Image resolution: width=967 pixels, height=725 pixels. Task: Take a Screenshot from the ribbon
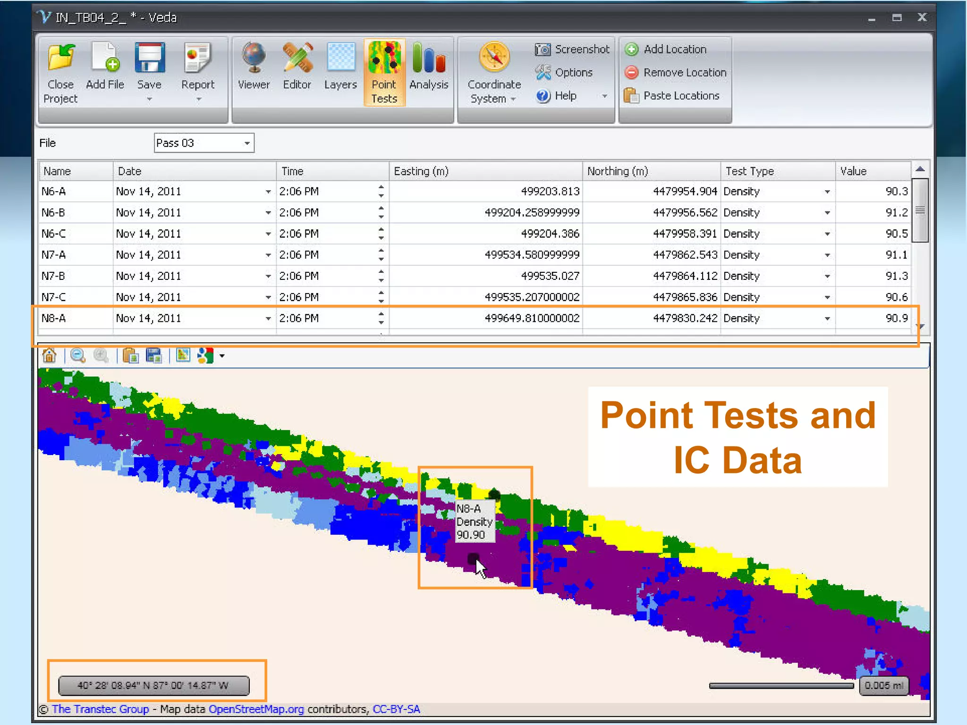tap(572, 49)
